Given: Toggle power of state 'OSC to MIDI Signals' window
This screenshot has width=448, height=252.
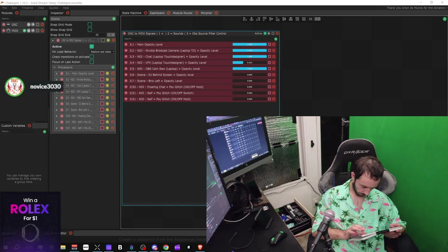Looking at the screenshot, I should coord(124,34).
